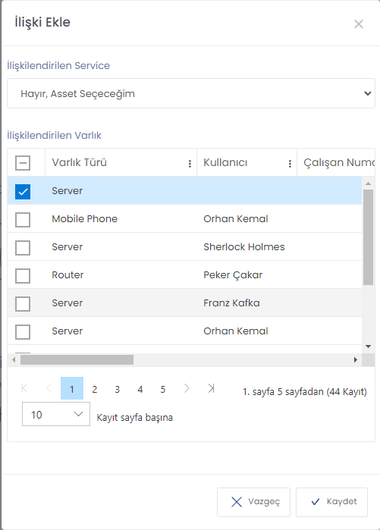The width and height of the screenshot is (380, 530).
Task: Click scroll down arrow of table scrollbar
Action: pyautogui.click(x=368, y=346)
